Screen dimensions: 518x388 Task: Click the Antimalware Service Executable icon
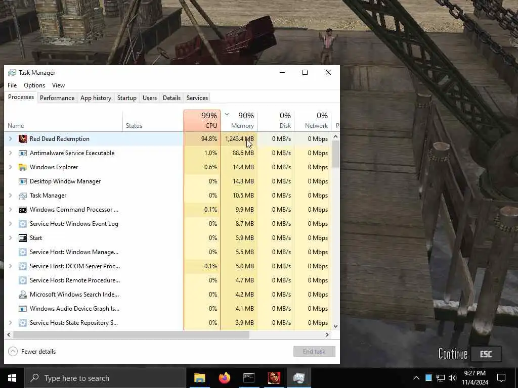click(x=22, y=153)
